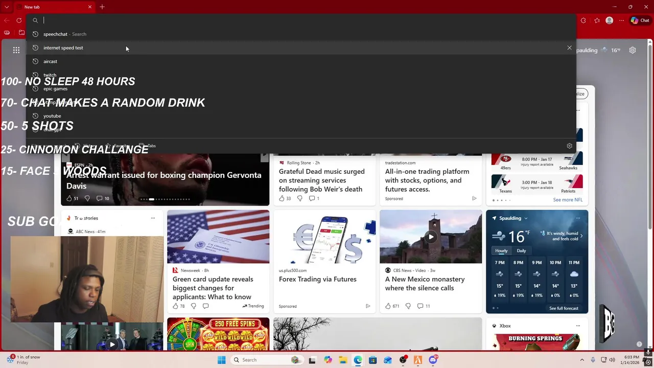Open the taskbar volume control
Screen dimensions: 654x368
[x=612, y=360]
